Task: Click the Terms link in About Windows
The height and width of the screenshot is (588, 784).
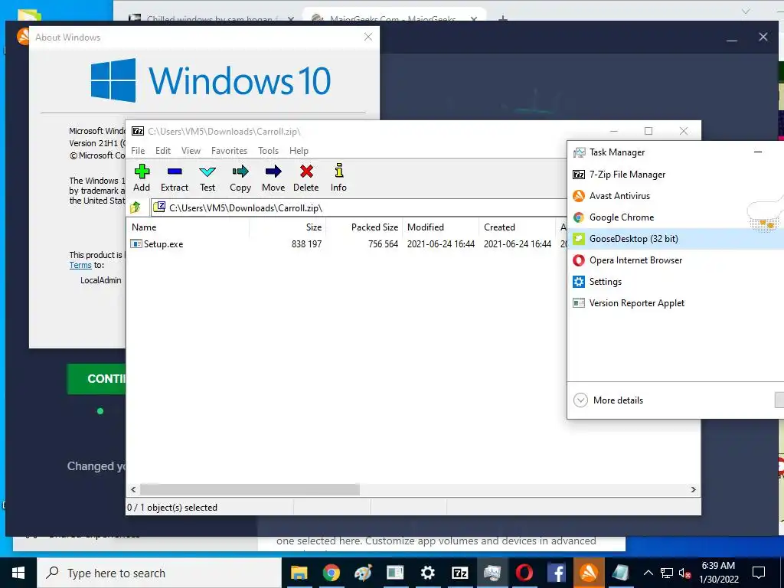Action: coord(80,265)
